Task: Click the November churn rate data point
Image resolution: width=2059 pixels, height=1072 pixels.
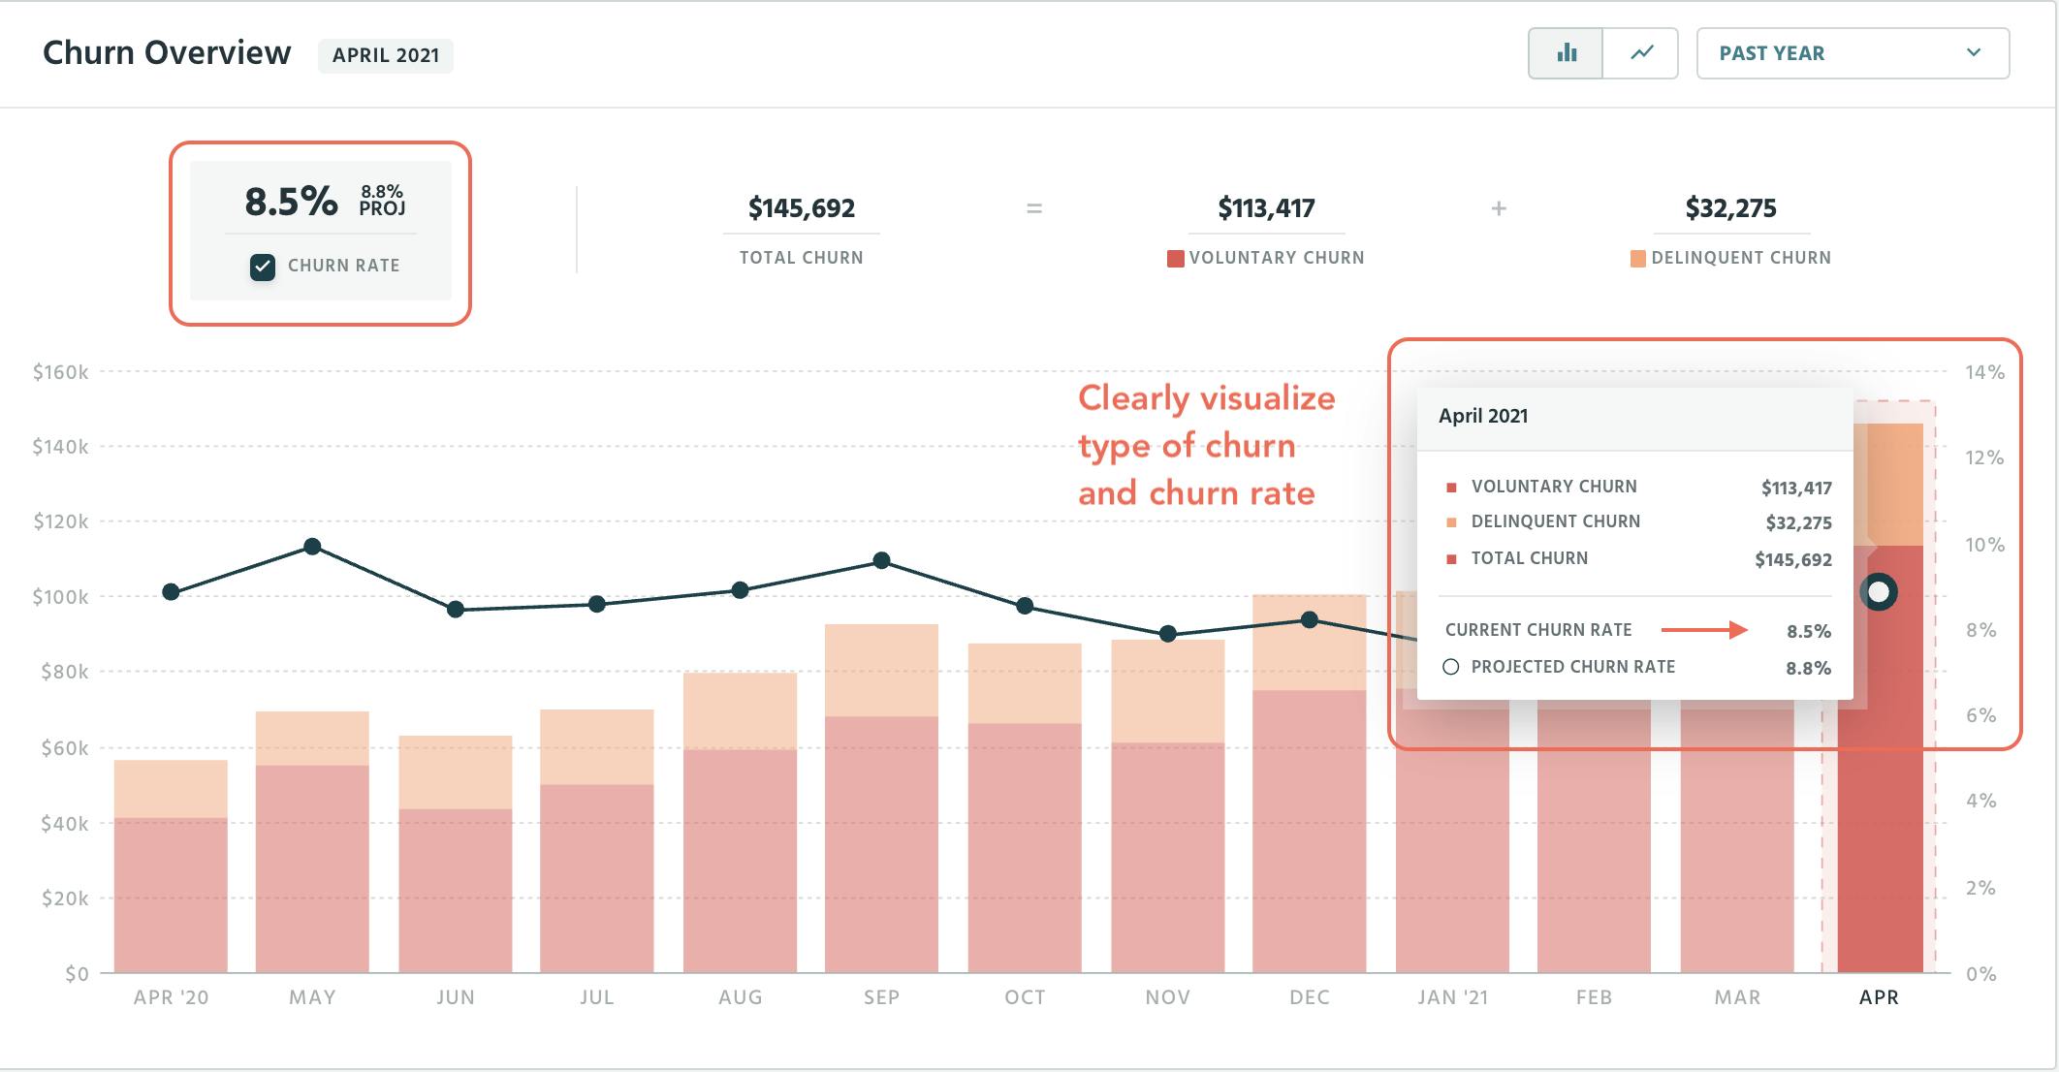Action: [x=1168, y=634]
